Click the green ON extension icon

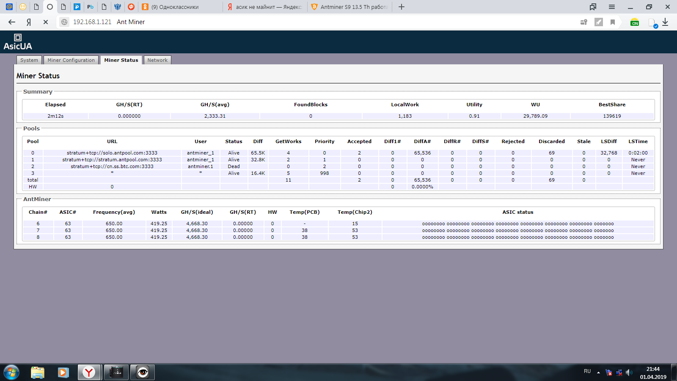tap(635, 22)
